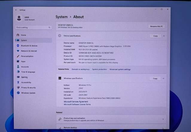Screen dimensions: 191x132
Task: Open Privacy & security settings
Action: point(28,88)
